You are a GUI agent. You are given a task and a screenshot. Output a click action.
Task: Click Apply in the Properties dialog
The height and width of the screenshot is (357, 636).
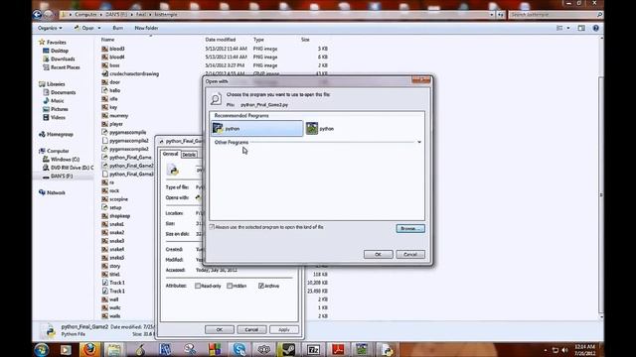point(284,329)
